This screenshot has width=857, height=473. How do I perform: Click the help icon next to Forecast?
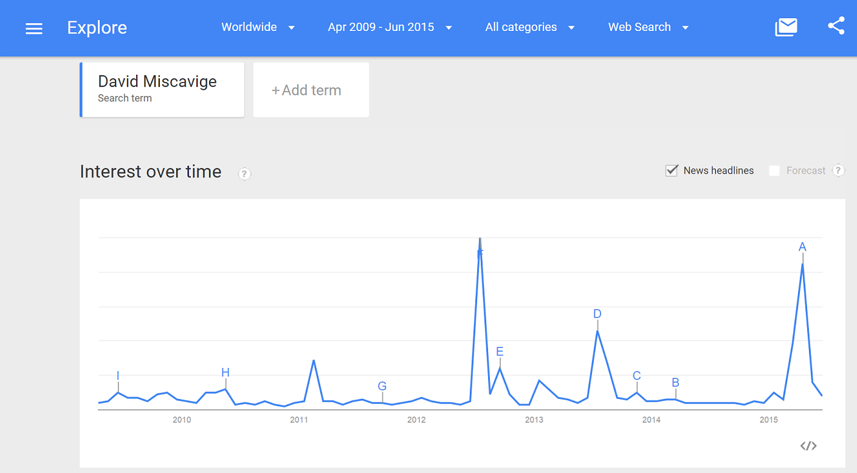pos(838,171)
